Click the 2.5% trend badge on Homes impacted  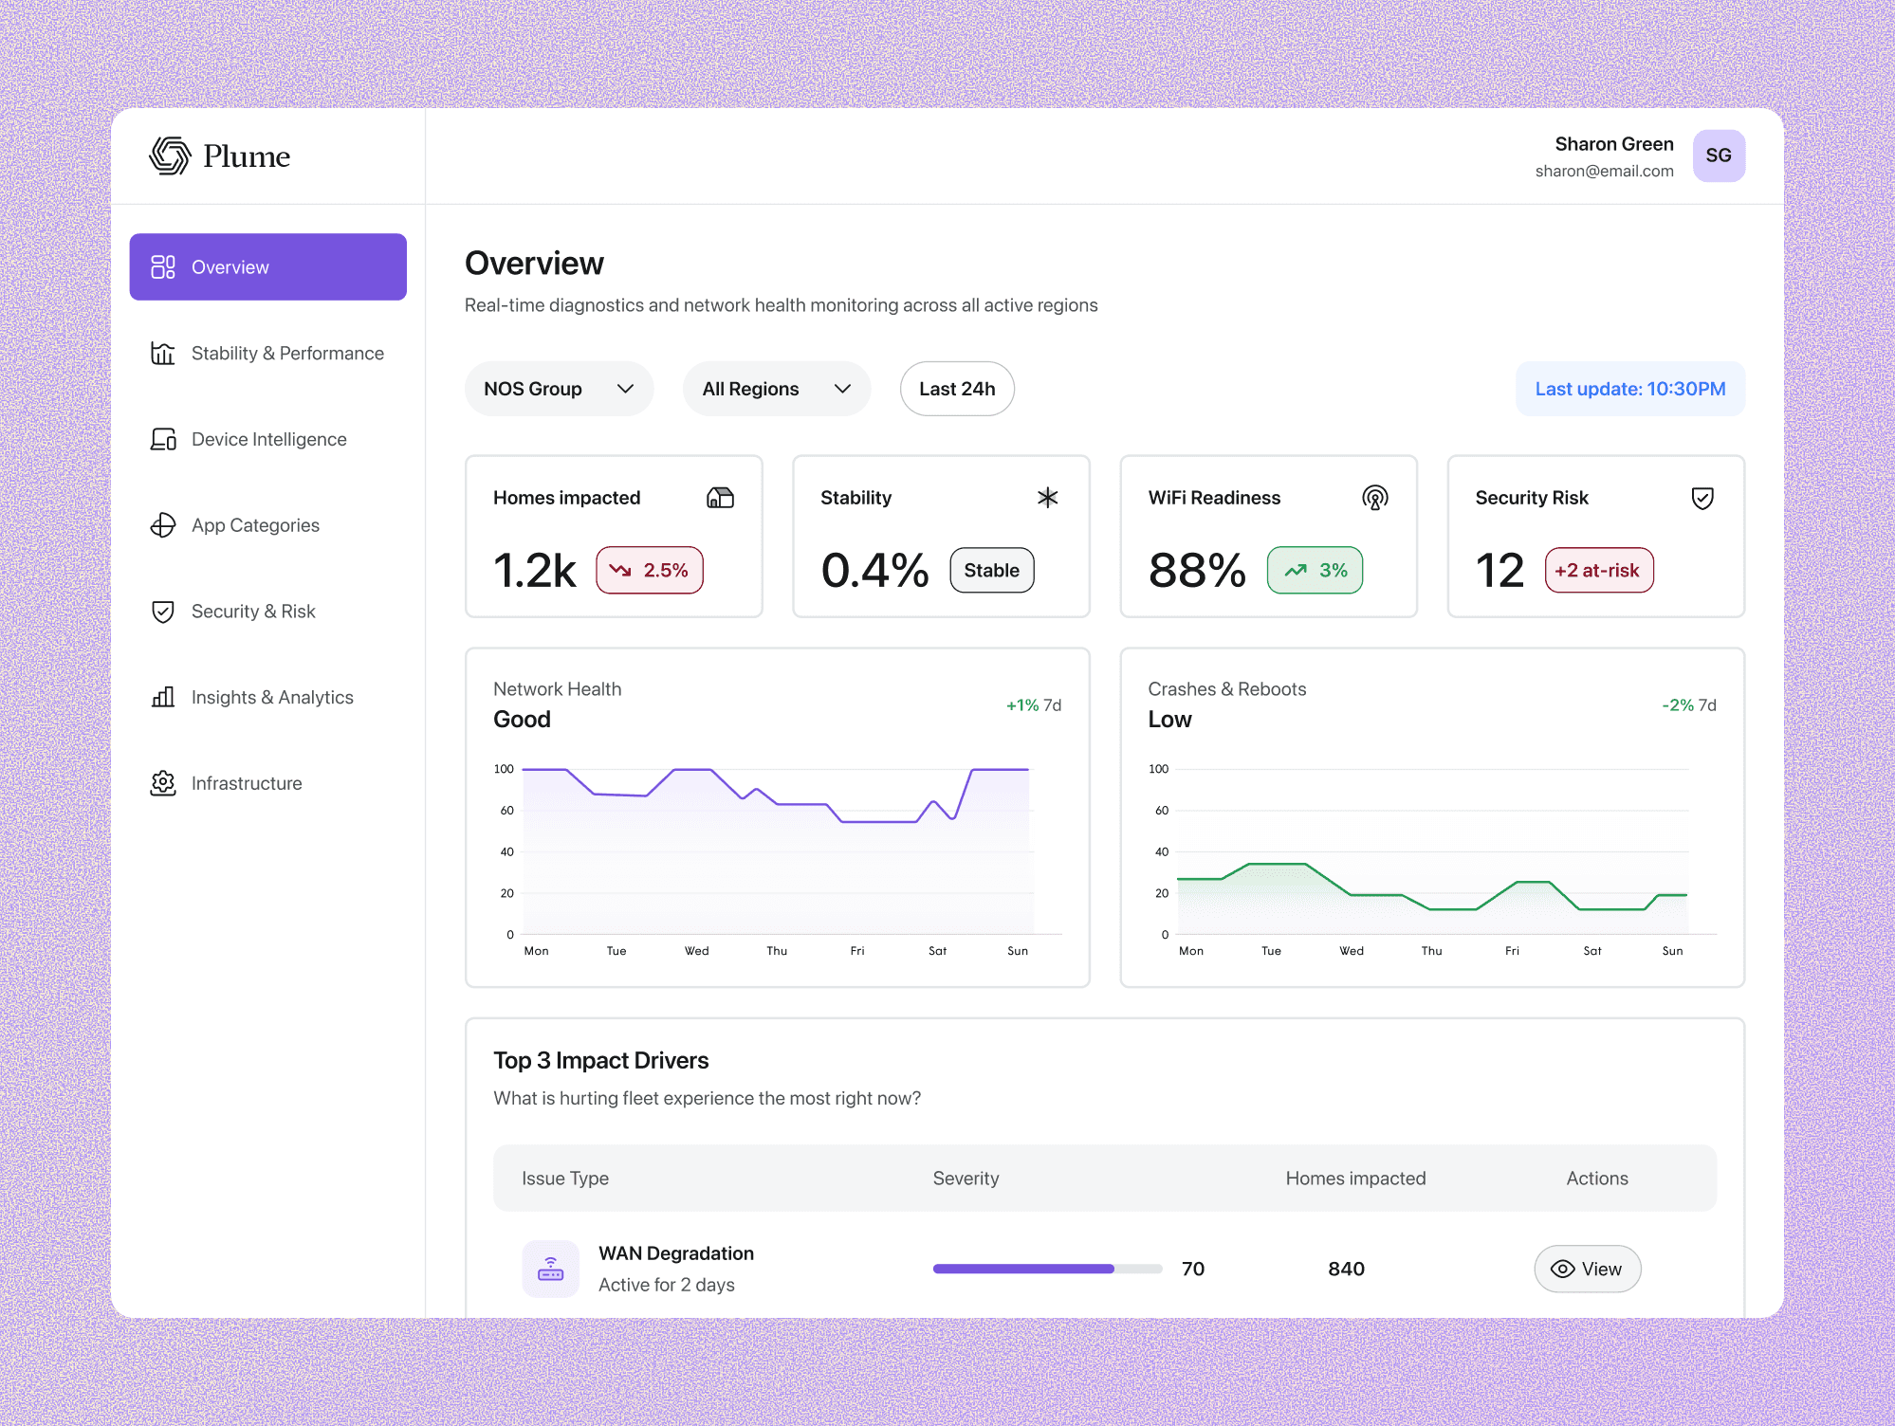tap(650, 570)
